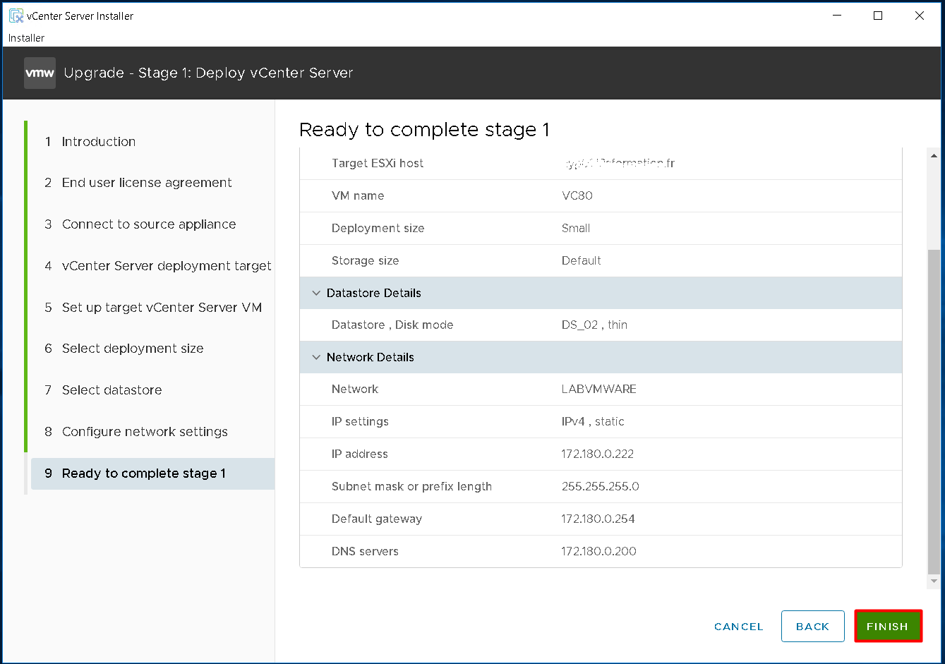The height and width of the screenshot is (664, 945).
Task: Click the page heading Ready to complete stage 1
Action: (x=424, y=130)
